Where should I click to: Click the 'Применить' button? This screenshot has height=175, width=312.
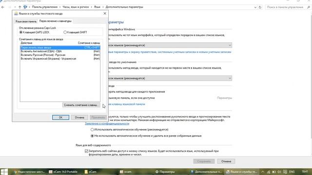tap(98, 118)
